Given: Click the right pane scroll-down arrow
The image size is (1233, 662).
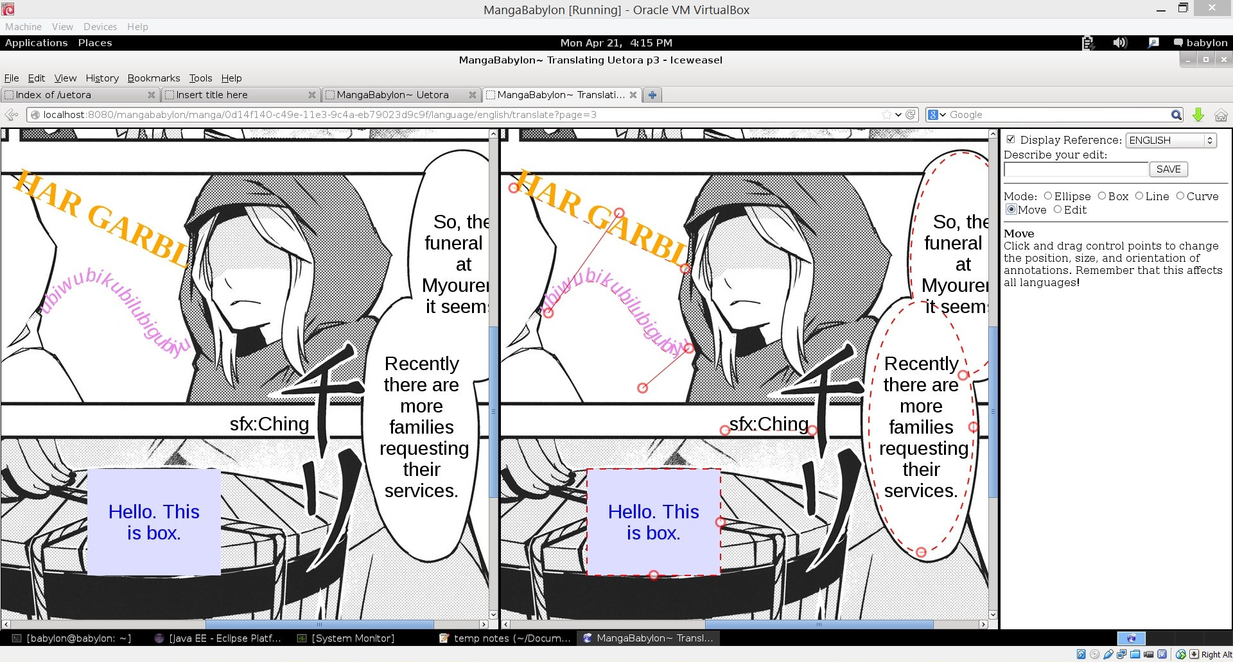Looking at the screenshot, I should (993, 615).
